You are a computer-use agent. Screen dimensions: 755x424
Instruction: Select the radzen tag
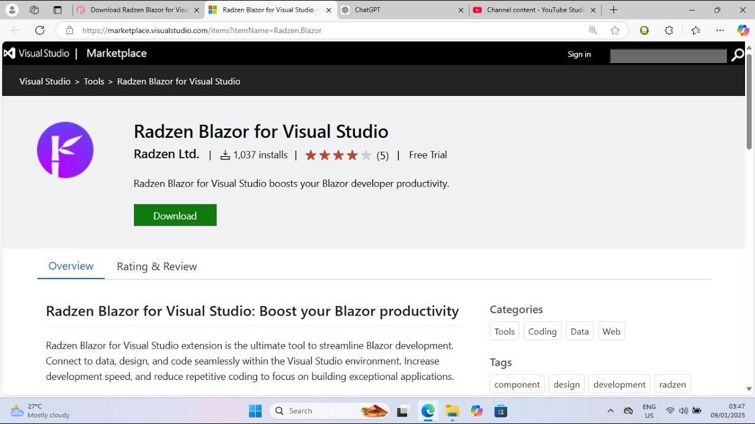pos(672,385)
